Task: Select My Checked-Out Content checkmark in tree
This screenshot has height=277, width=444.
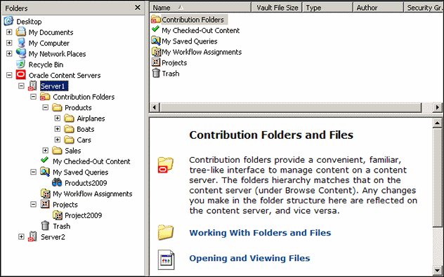Action: 44,161
